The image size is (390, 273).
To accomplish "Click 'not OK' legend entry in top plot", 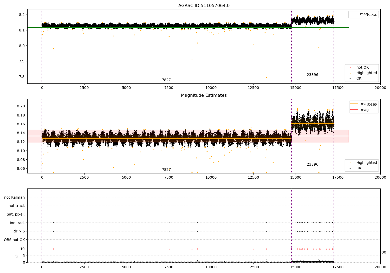I will [362, 68].
